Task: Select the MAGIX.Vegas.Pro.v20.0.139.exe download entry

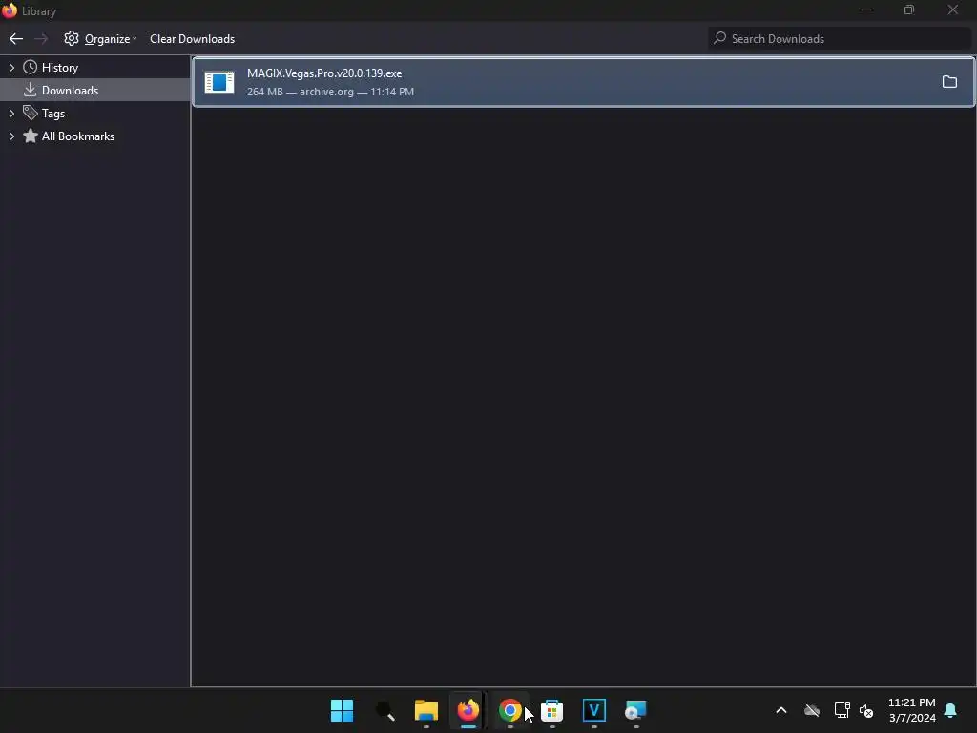Action: click(584, 82)
